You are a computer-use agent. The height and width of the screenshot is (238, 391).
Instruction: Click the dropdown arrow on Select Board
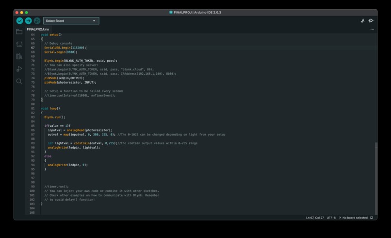pyautogui.click(x=94, y=21)
